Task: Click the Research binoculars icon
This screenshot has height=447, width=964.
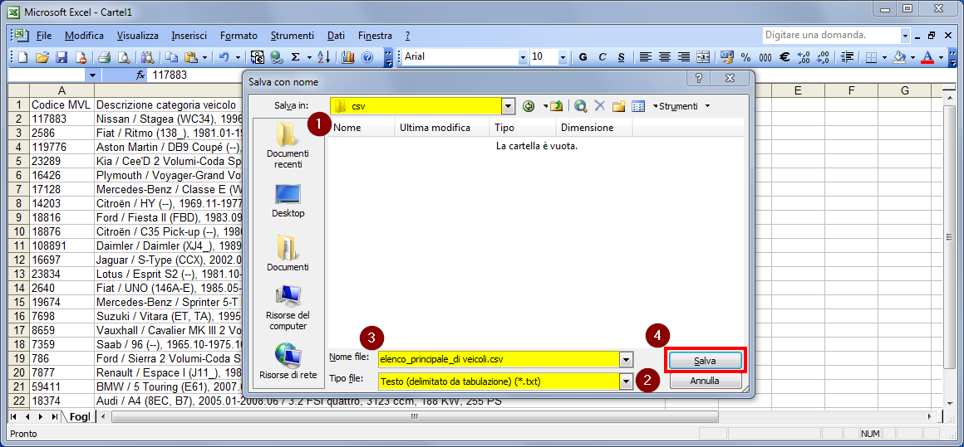Action: click(148, 57)
